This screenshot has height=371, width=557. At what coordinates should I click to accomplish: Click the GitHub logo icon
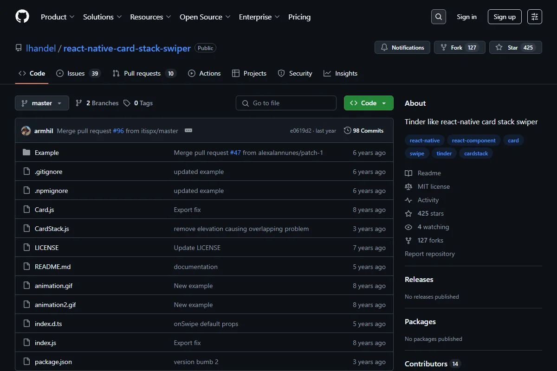(x=22, y=17)
